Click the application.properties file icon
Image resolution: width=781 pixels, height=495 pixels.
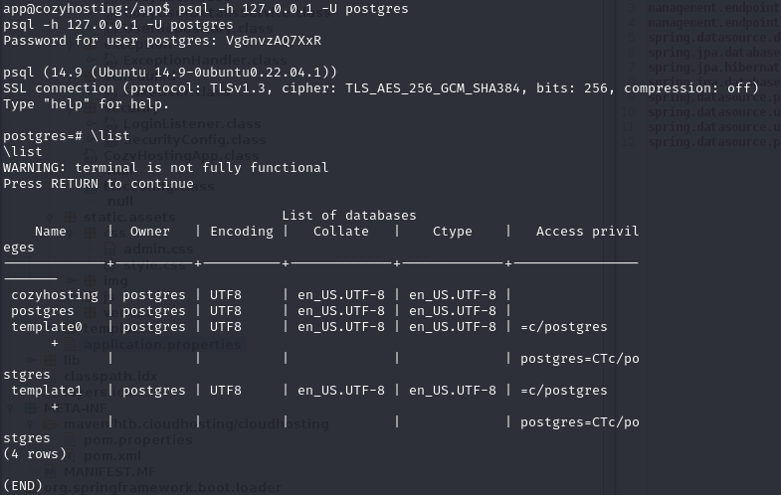(70, 345)
